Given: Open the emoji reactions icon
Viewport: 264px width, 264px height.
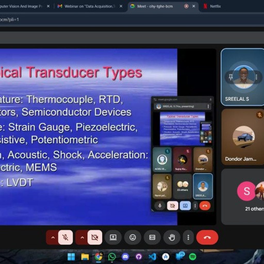Looking at the screenshot, I should (x=133, y=237).
